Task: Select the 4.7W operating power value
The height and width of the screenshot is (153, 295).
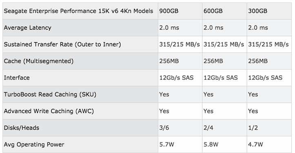Action: point(255,144)
